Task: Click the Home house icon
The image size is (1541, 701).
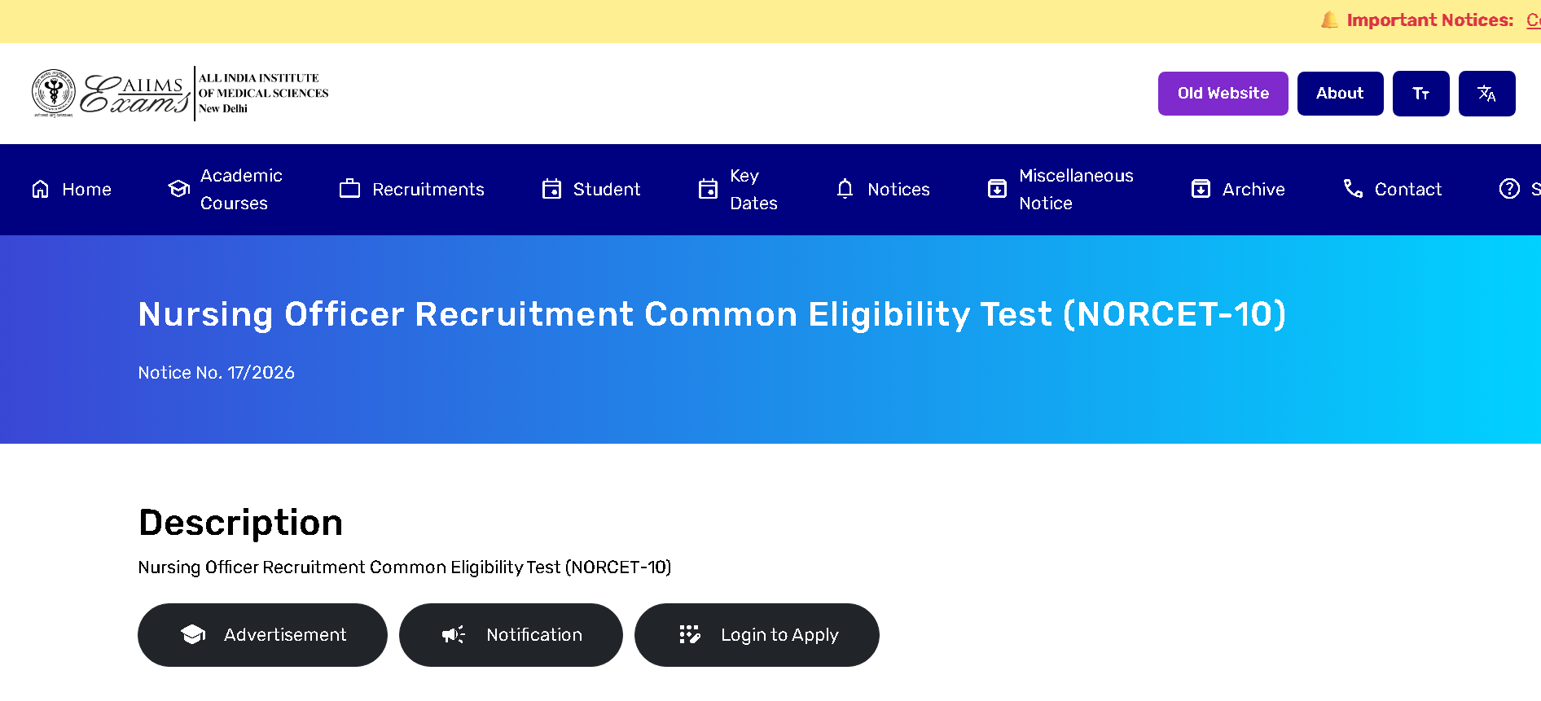Action: tap(41, 190)
